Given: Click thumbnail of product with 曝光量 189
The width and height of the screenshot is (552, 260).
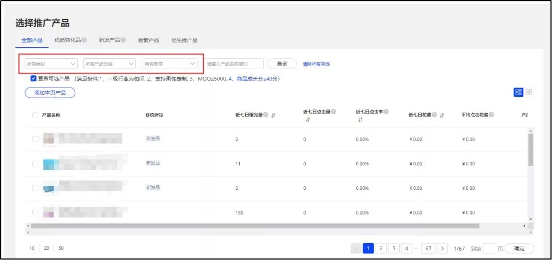Looking at the screenshot, I should [49, 212].
